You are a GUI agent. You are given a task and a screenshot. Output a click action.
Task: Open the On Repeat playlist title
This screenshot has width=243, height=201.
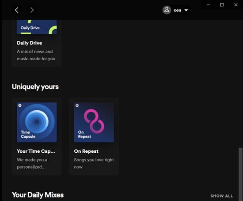tap(86, 151)
